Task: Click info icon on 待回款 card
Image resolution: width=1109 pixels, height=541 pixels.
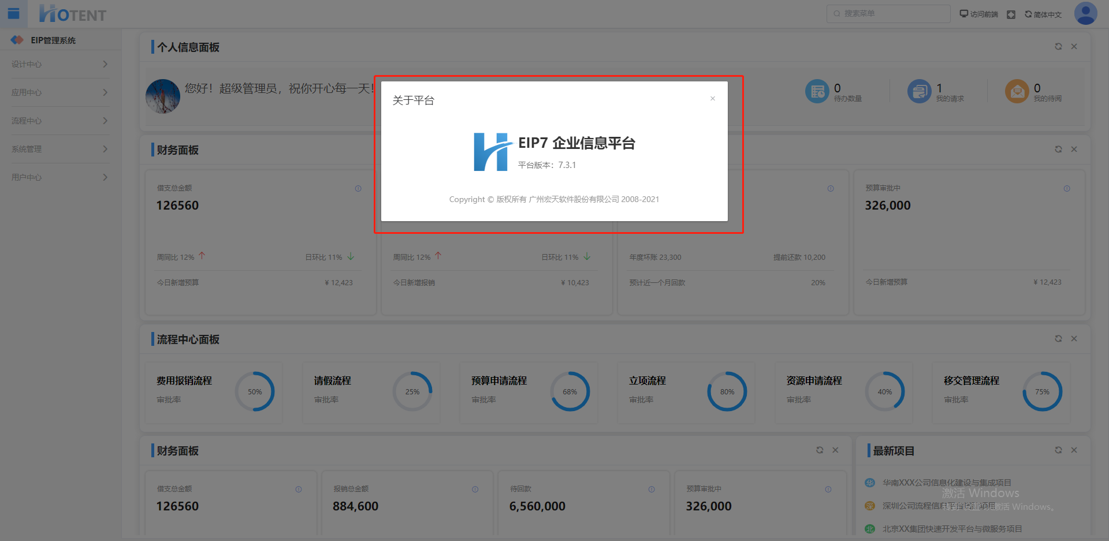Action: coord(652,490)
